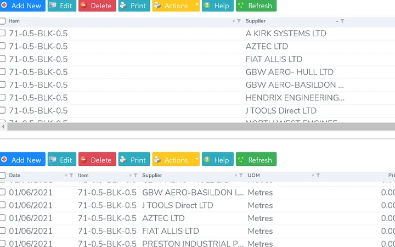
Task: Select A KIRK SYSTEMS LTD supplier cell
Action: click(286, 33)
